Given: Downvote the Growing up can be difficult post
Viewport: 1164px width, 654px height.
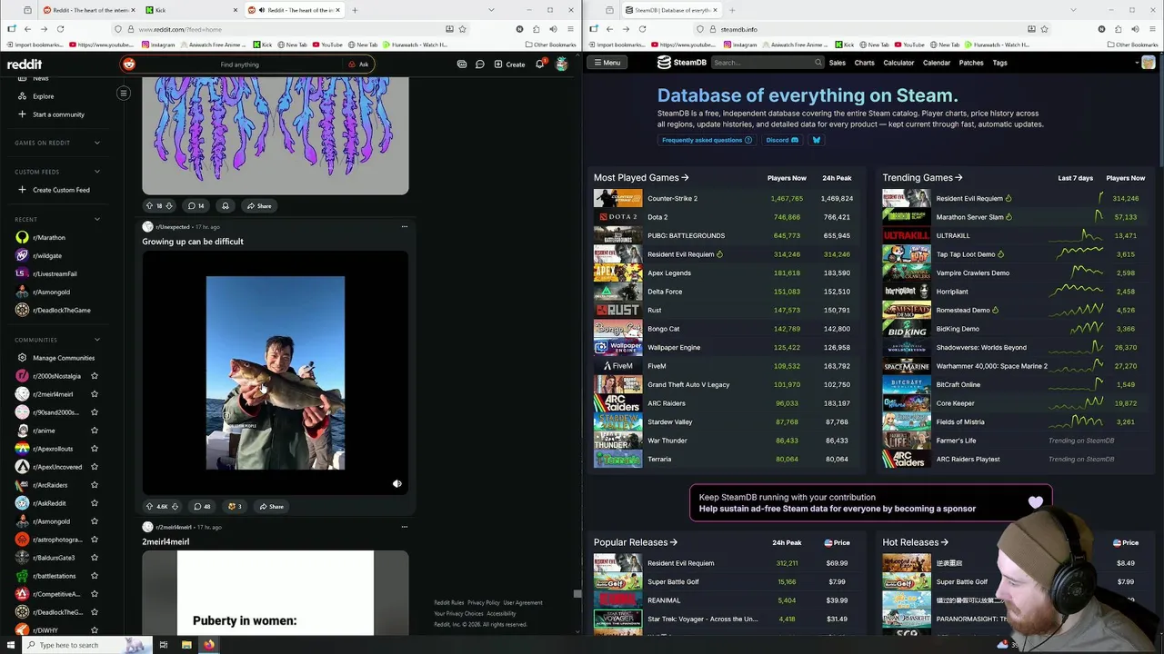Looking at the screenshot, I should coord(175,507).
